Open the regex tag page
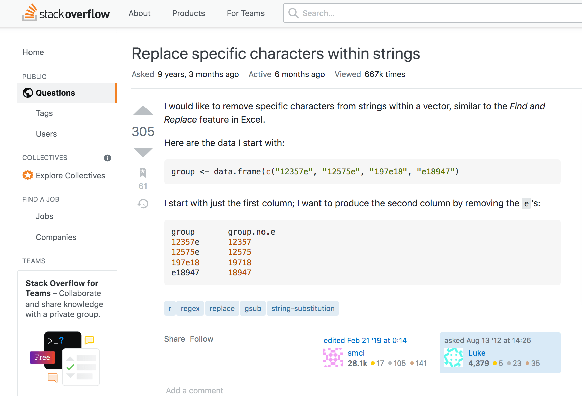 click(190, 308)
